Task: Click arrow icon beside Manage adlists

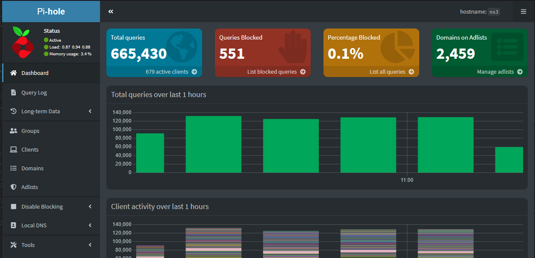Action: click(x=520, y=72)
